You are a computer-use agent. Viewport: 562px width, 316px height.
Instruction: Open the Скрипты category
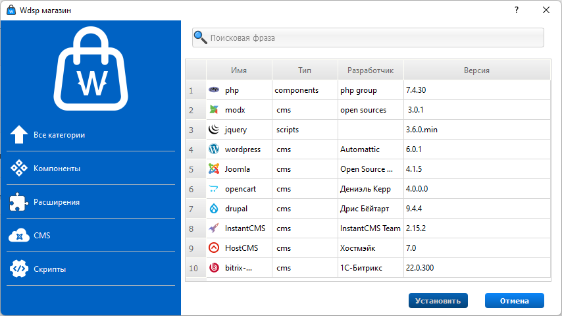91,269
